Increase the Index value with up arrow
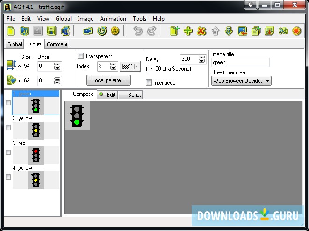 click(x=113, y=64)
